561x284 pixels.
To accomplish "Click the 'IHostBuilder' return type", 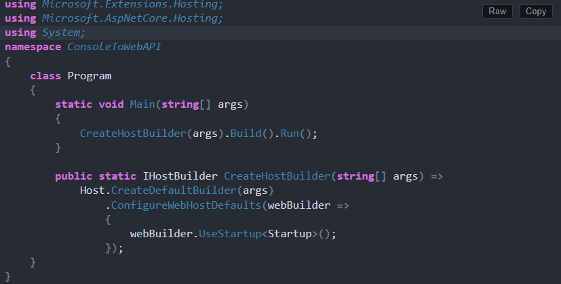I will [x=180, y=176].
